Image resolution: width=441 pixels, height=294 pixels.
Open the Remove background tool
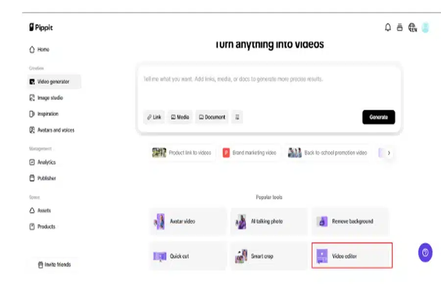click(350, 221)
